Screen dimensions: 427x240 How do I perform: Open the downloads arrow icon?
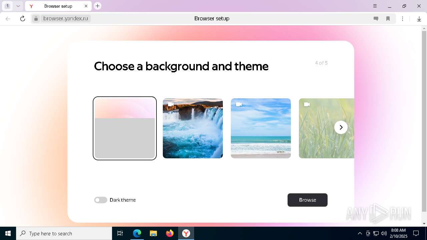419,19
